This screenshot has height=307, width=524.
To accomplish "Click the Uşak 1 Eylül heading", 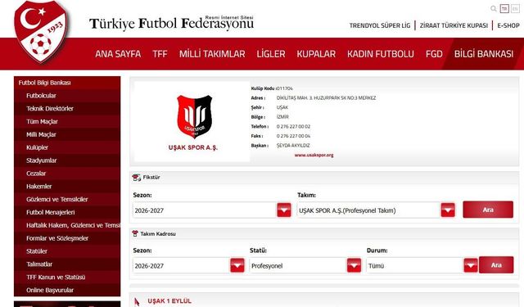I will pos(169,300).
